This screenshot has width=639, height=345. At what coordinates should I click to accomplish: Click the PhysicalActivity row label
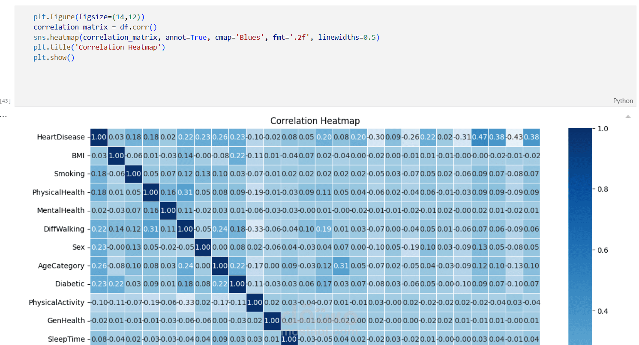pyautogui.click(x=57, y=303)
